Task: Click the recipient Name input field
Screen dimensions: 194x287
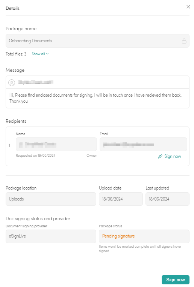Action: tap(56, 144)
